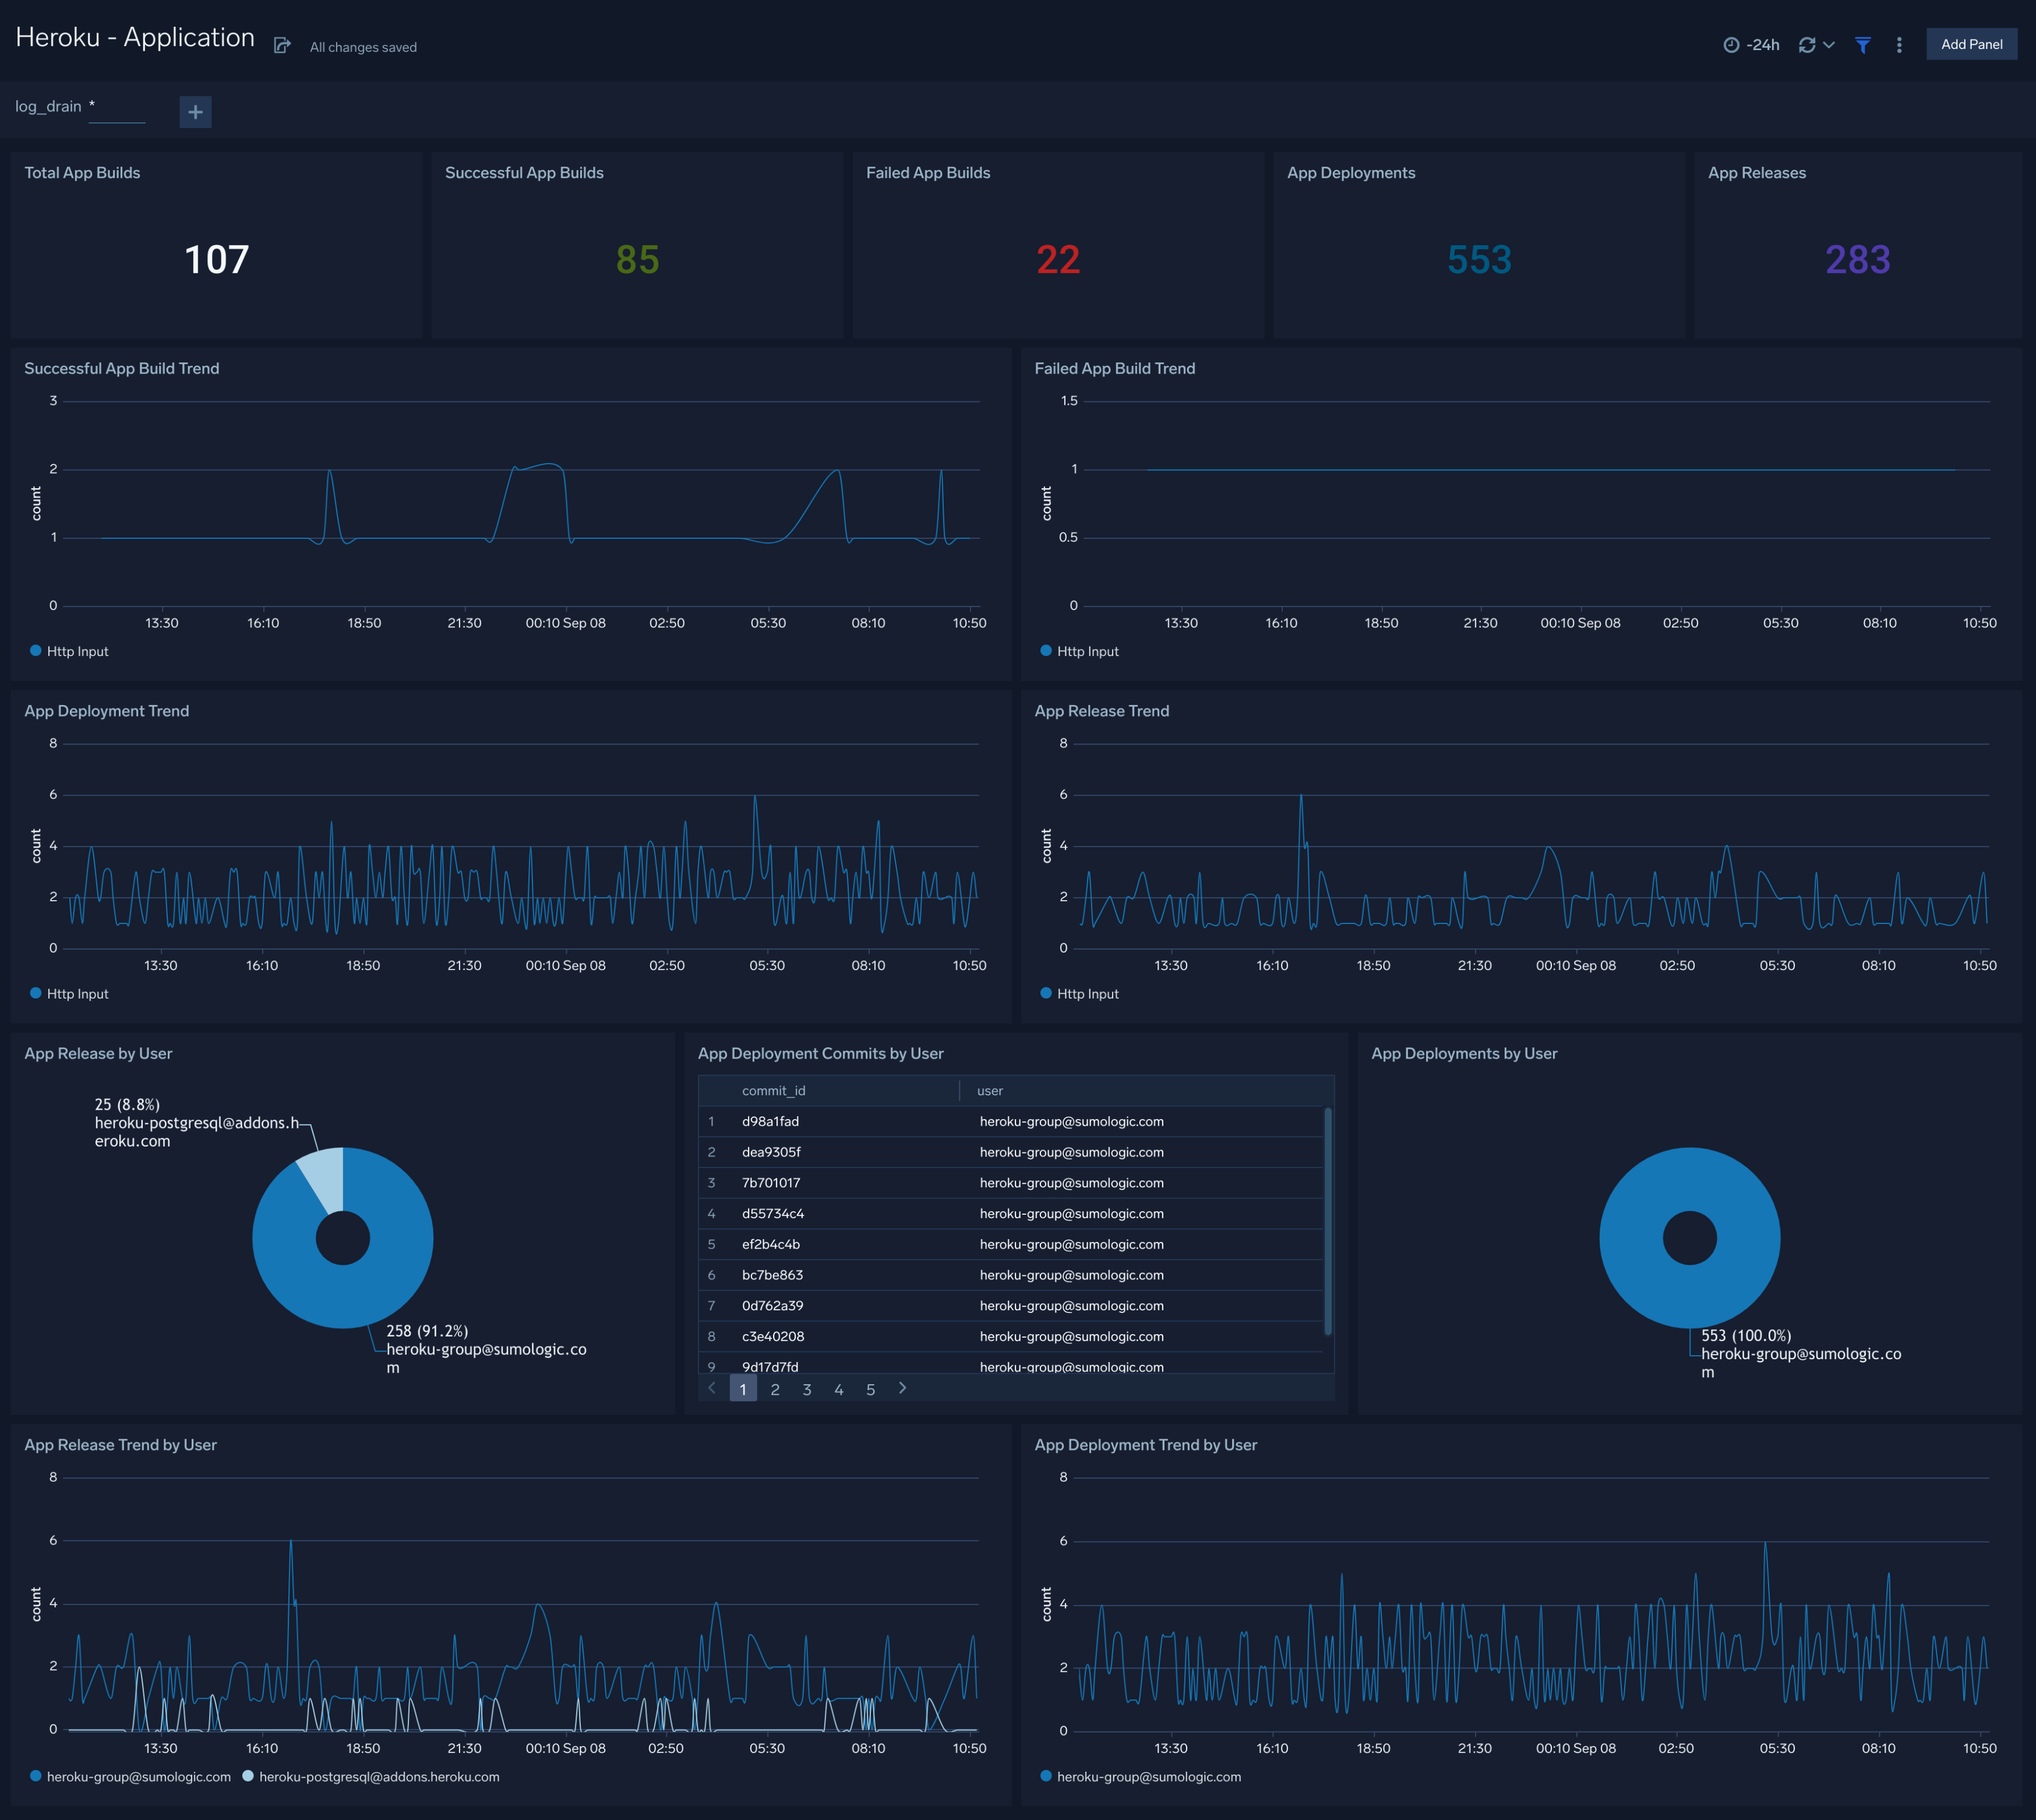The image size is (2036, 1820).
Task: Click the next-page arrow in the commits table
Action: tap(902, 1389)
